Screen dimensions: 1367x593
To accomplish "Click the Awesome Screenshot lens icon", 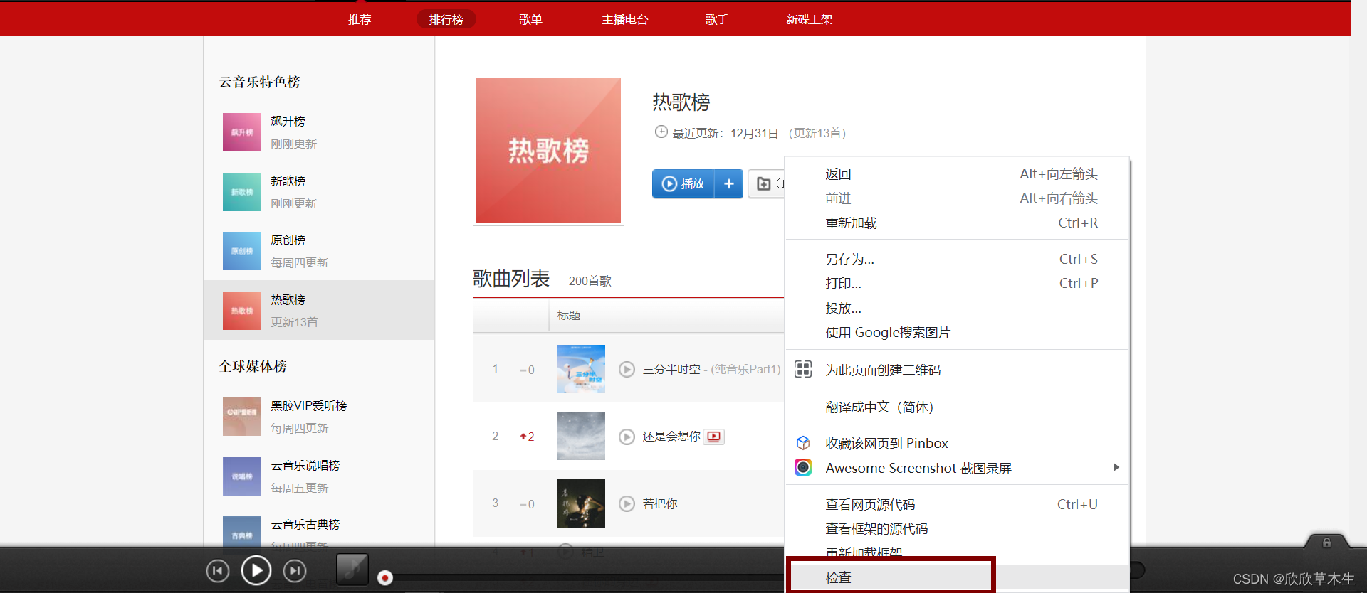I will pos(803,467).
